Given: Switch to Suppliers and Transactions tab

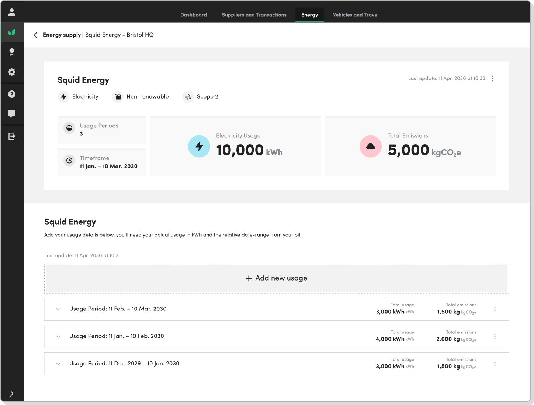Looking at the screenshot, I should [254, 15].
